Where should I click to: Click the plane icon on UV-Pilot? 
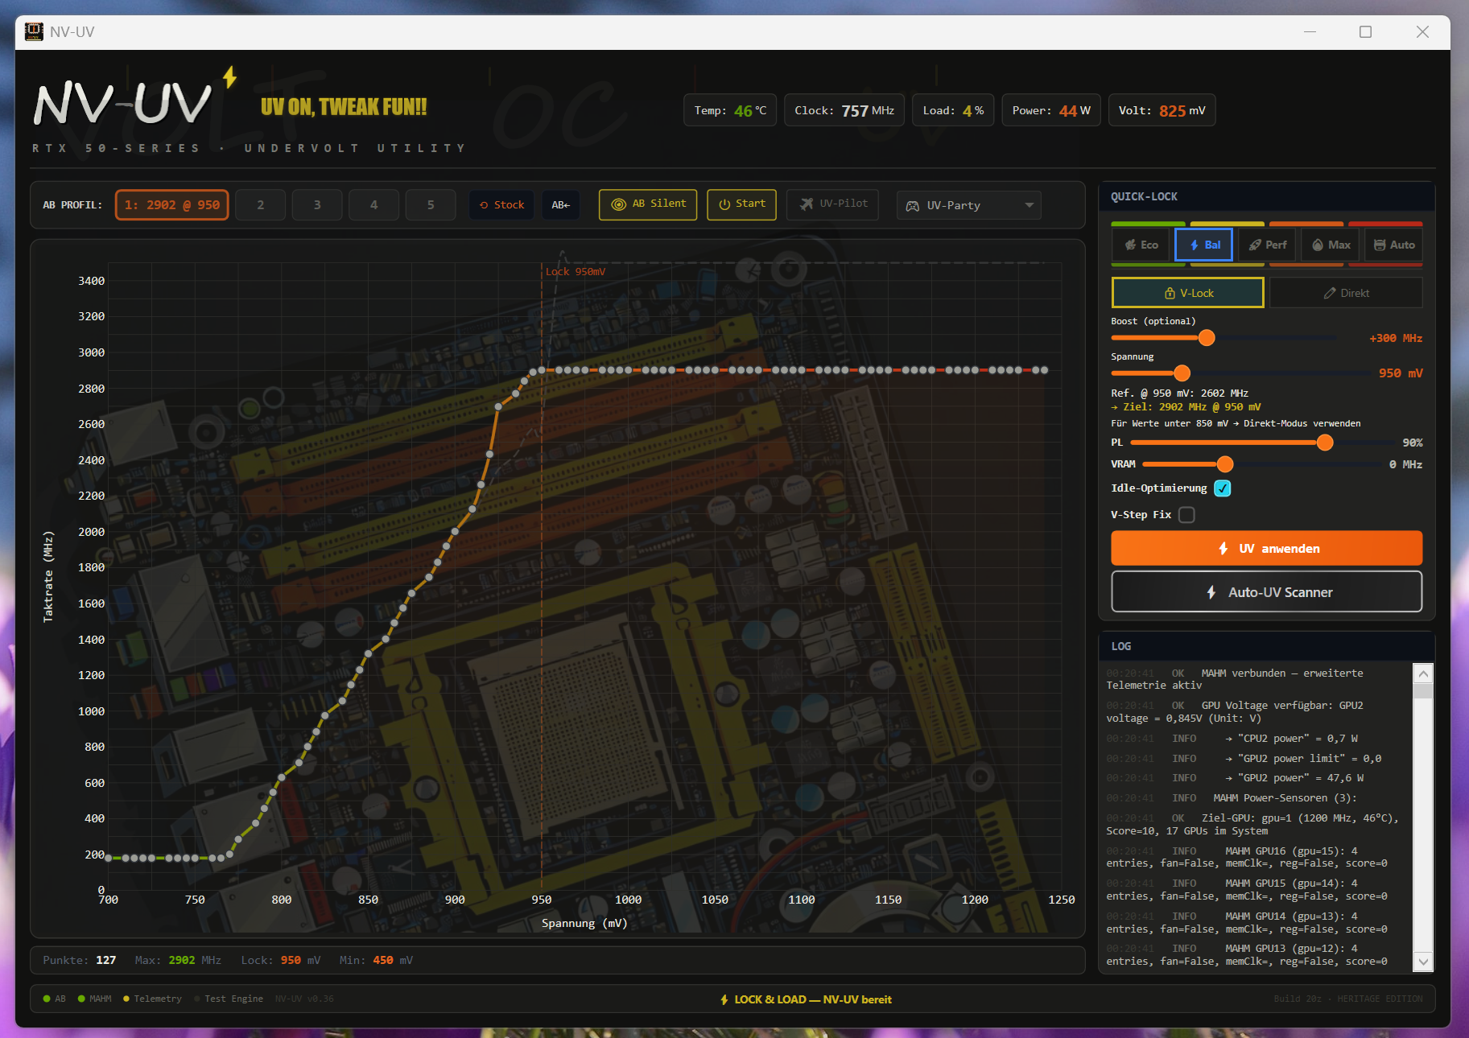pyautogui.click(x=807, y=204)
